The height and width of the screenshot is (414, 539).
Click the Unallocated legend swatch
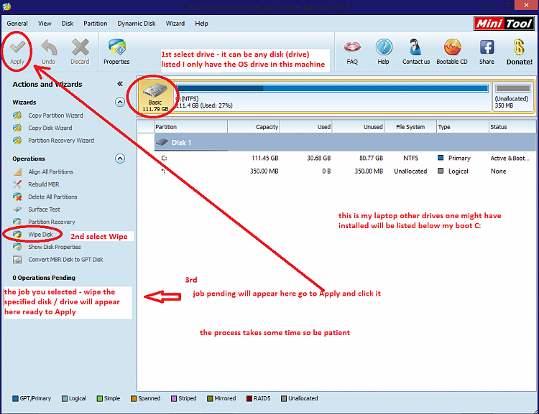pos(284,398)
